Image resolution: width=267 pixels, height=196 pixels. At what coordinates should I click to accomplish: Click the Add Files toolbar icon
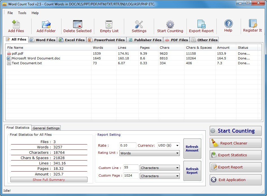[x=16, y=24]
